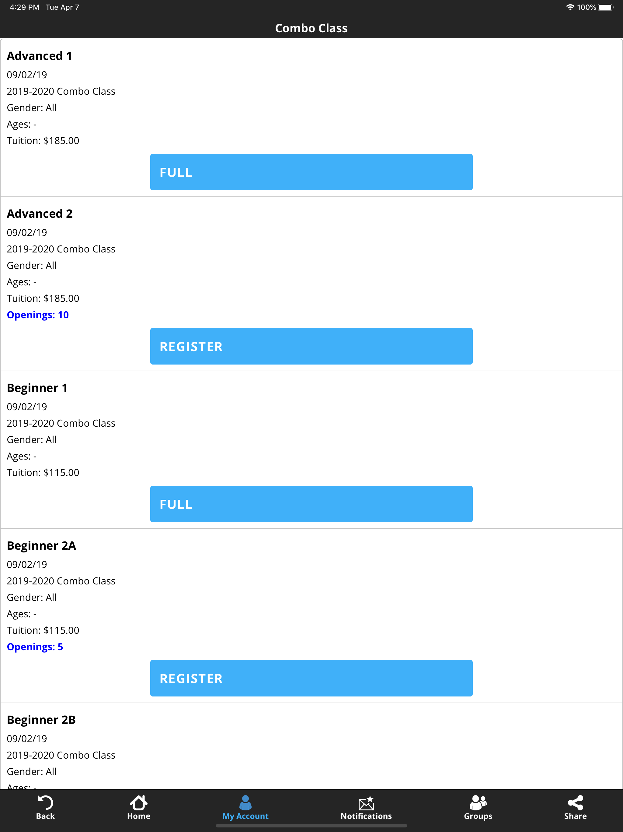Select the Advanced 1 class title

click(x=40, y=56)
